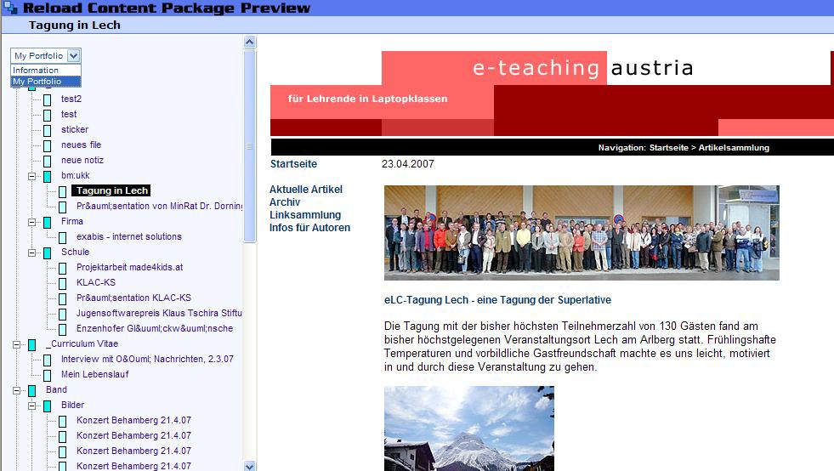Screen dimensions: 834x471
Task: Open the Archiv link
Action: [x=284, y=202]
